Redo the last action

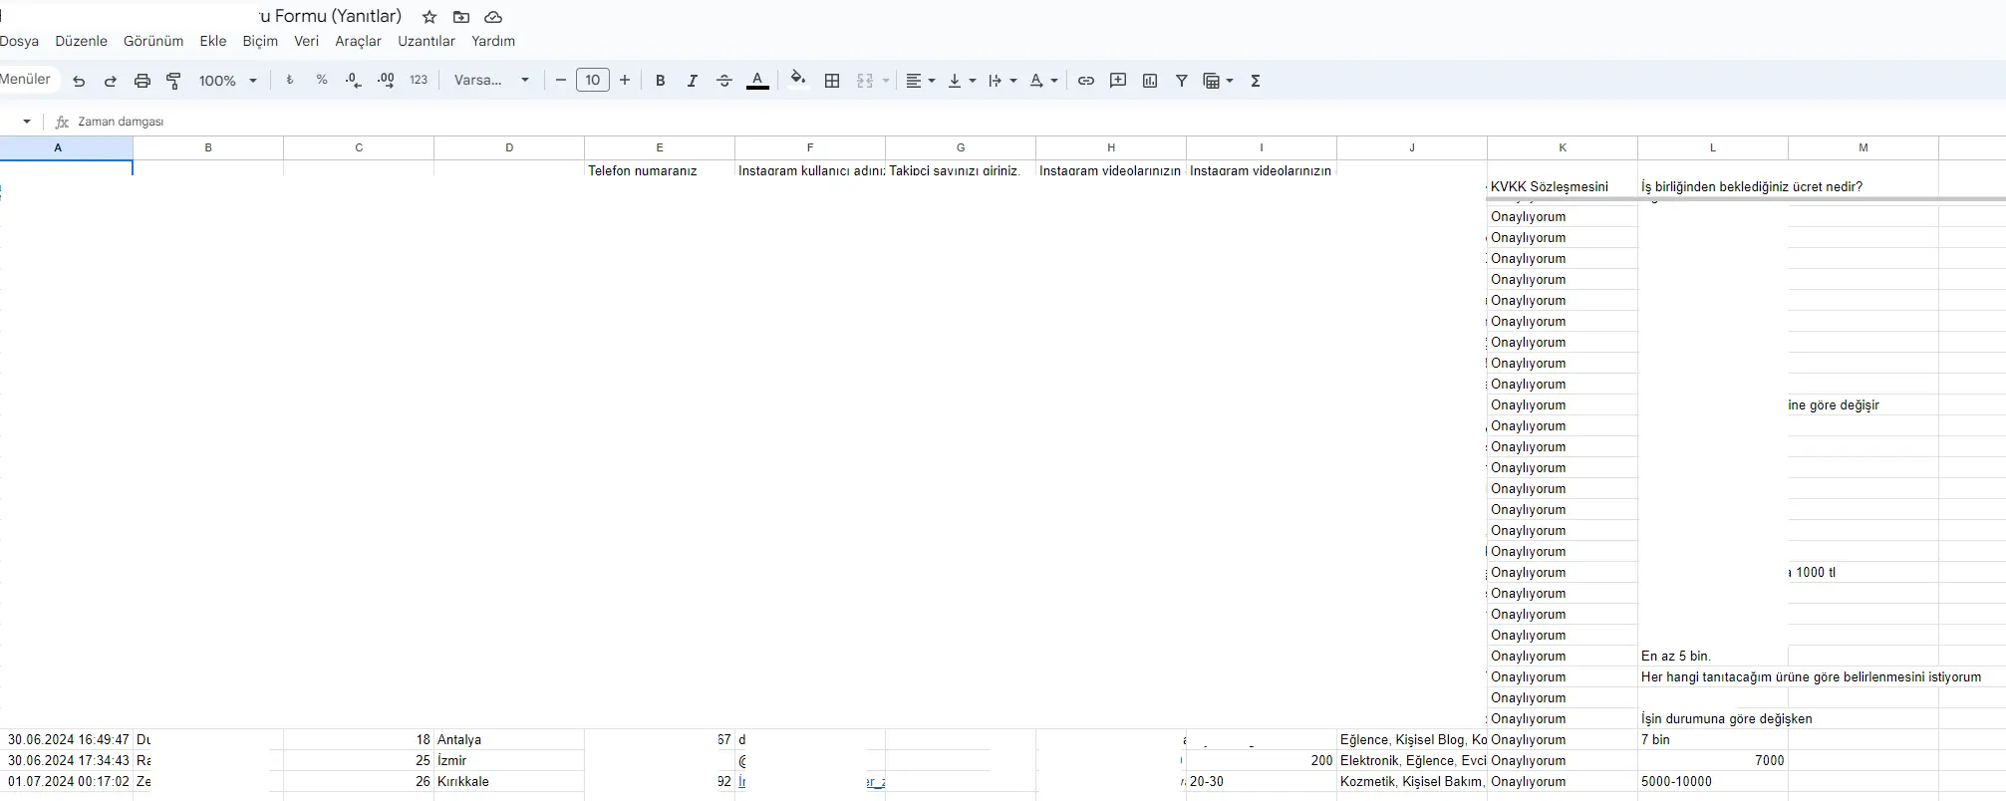(x=111, y=81)
